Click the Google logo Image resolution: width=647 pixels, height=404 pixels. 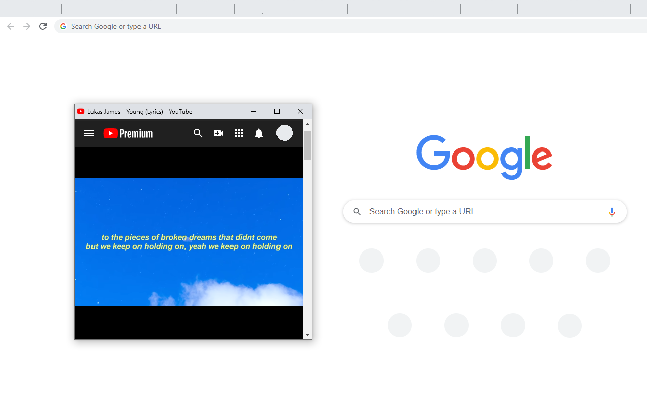pos(484,157)
